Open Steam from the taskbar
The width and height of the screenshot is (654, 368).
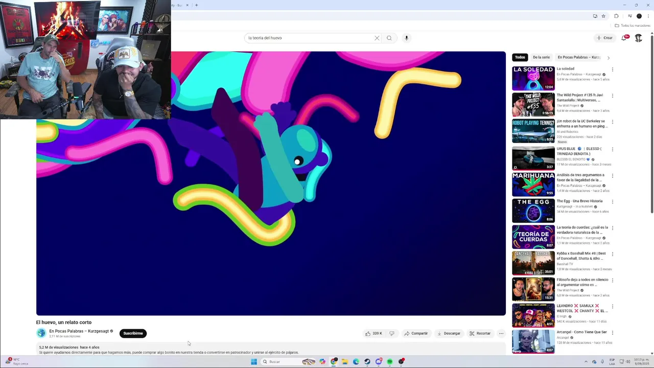(367, 362)
